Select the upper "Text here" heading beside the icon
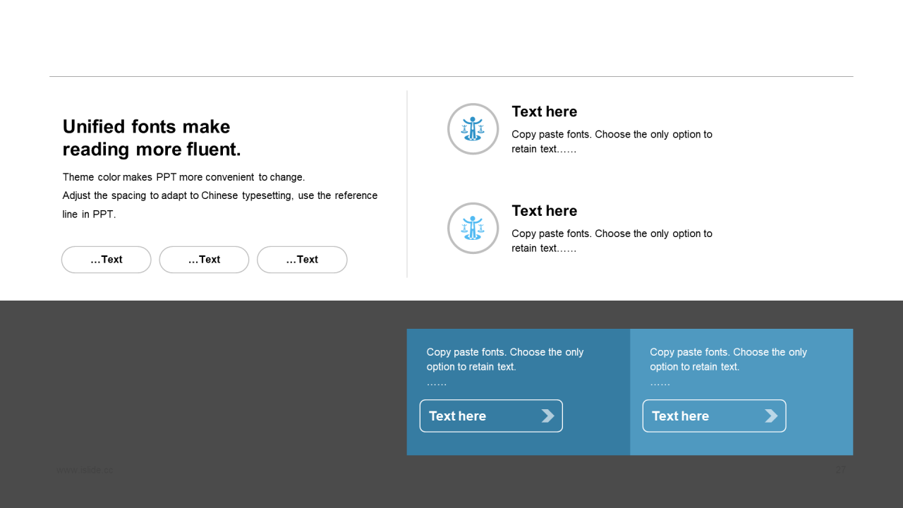903x508 pixels. click(544, 111)
